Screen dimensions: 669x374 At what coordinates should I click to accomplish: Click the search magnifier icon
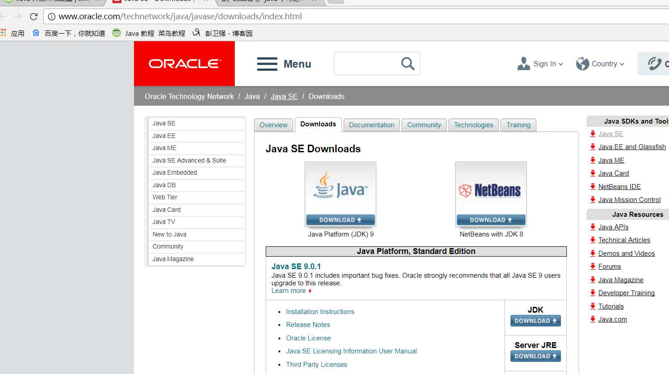click(x=408, y=64)
